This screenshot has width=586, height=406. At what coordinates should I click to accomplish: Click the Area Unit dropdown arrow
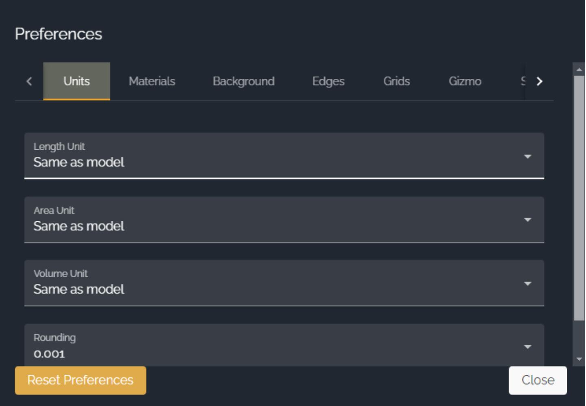[527, 220]
